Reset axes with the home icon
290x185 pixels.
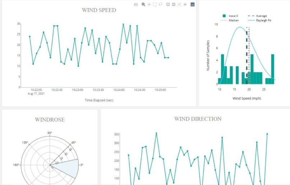[x=185, y=5]
